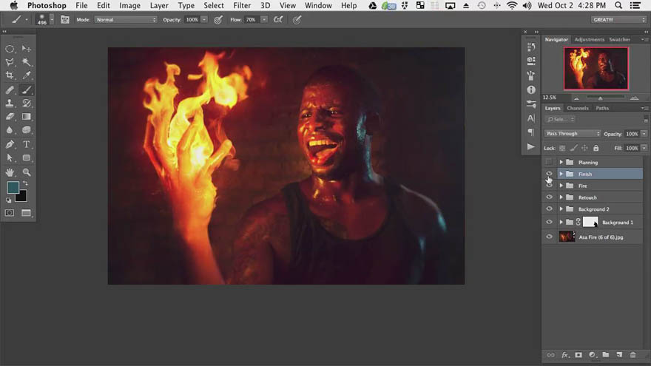The width and height of the screenshot is (651, 366).
Task: Open the Image menu
Action: 129,5
